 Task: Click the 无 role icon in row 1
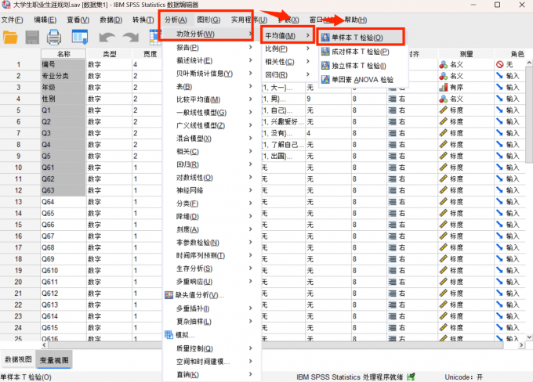[x=499, y=64]
